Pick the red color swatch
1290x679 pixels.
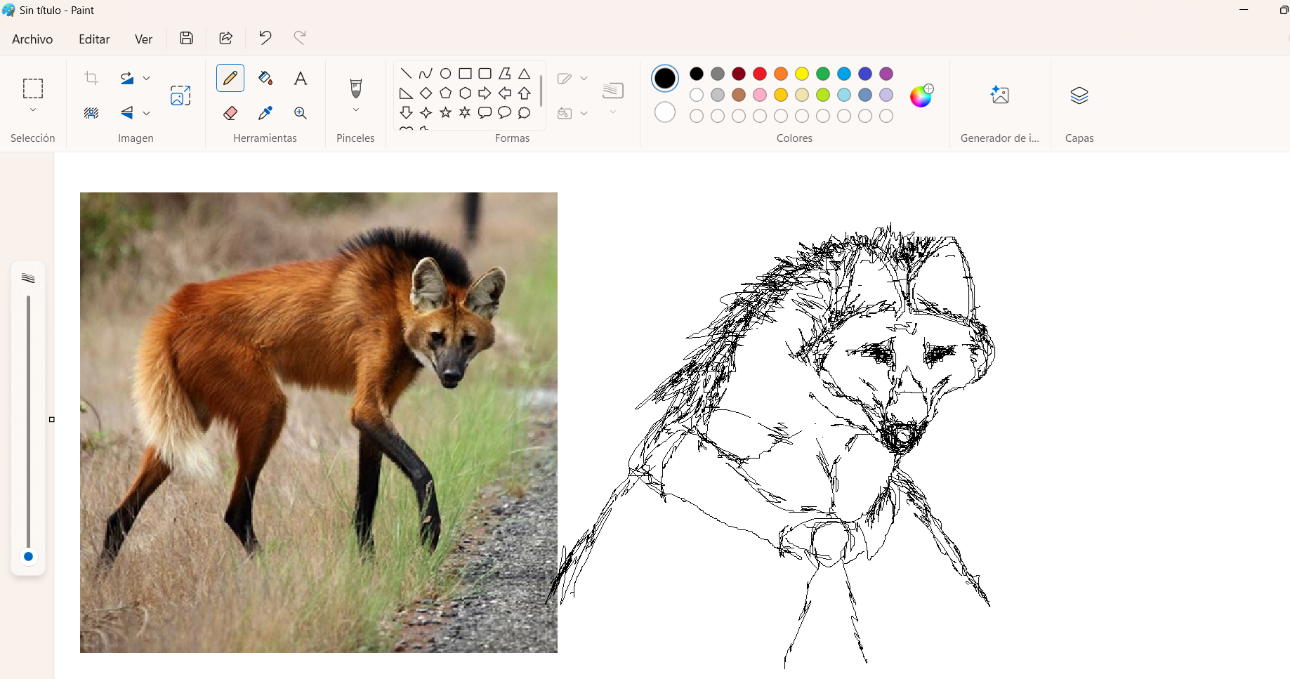pyautogui.click(x=760, y=74)
